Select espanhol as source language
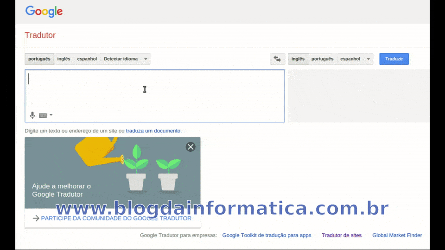 pos(87,59)
